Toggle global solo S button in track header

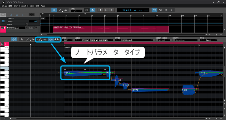tap(33, 15)
